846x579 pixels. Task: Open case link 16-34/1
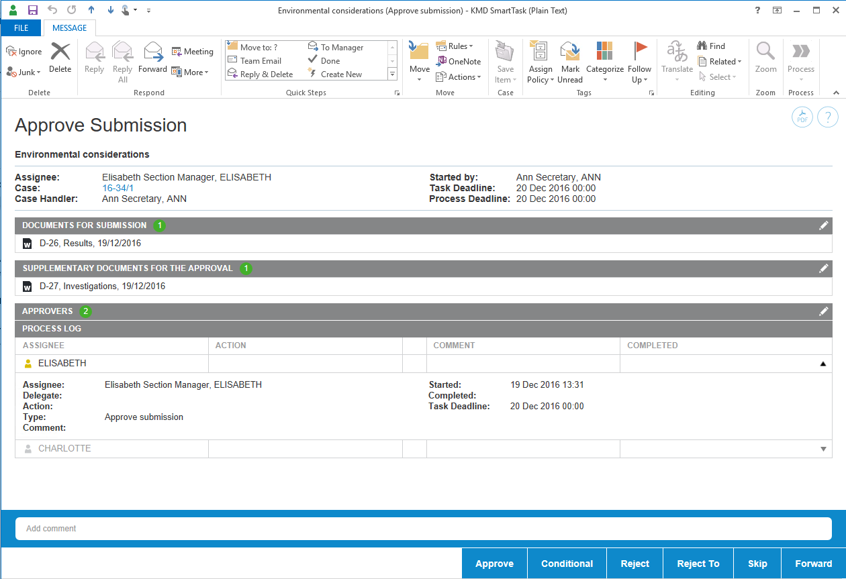pos(118,189)
